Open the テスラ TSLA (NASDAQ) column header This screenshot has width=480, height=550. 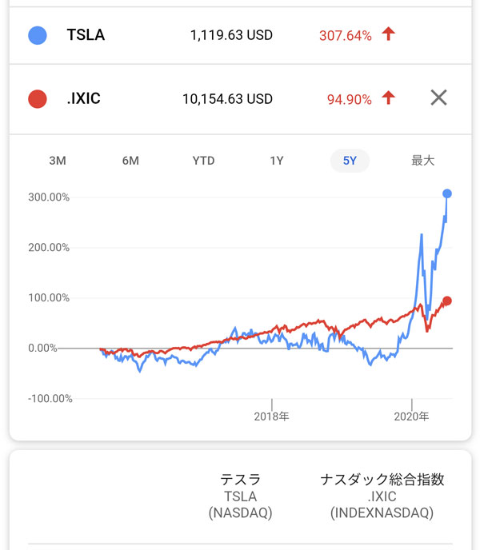point(240,496)
